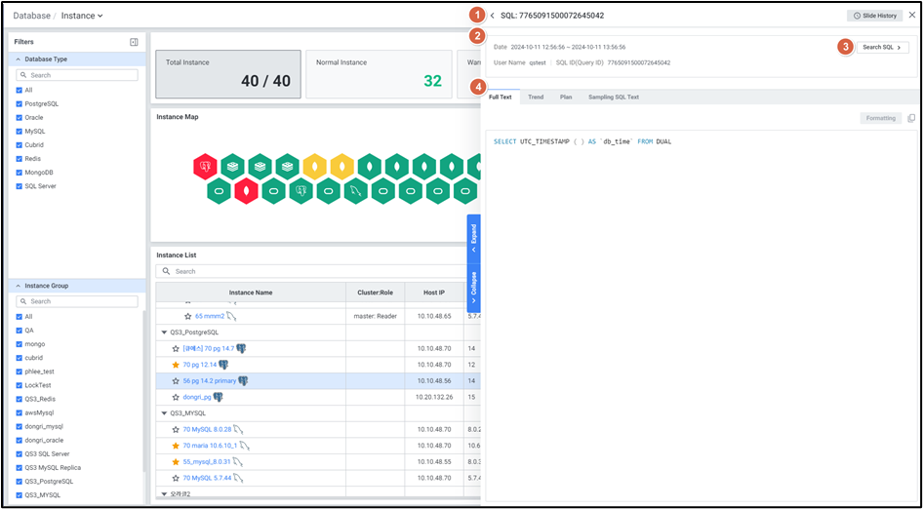Open the Sampling SQL Text tab
Image resolution: width=923 pixels, height=509 pixels.
614,98
